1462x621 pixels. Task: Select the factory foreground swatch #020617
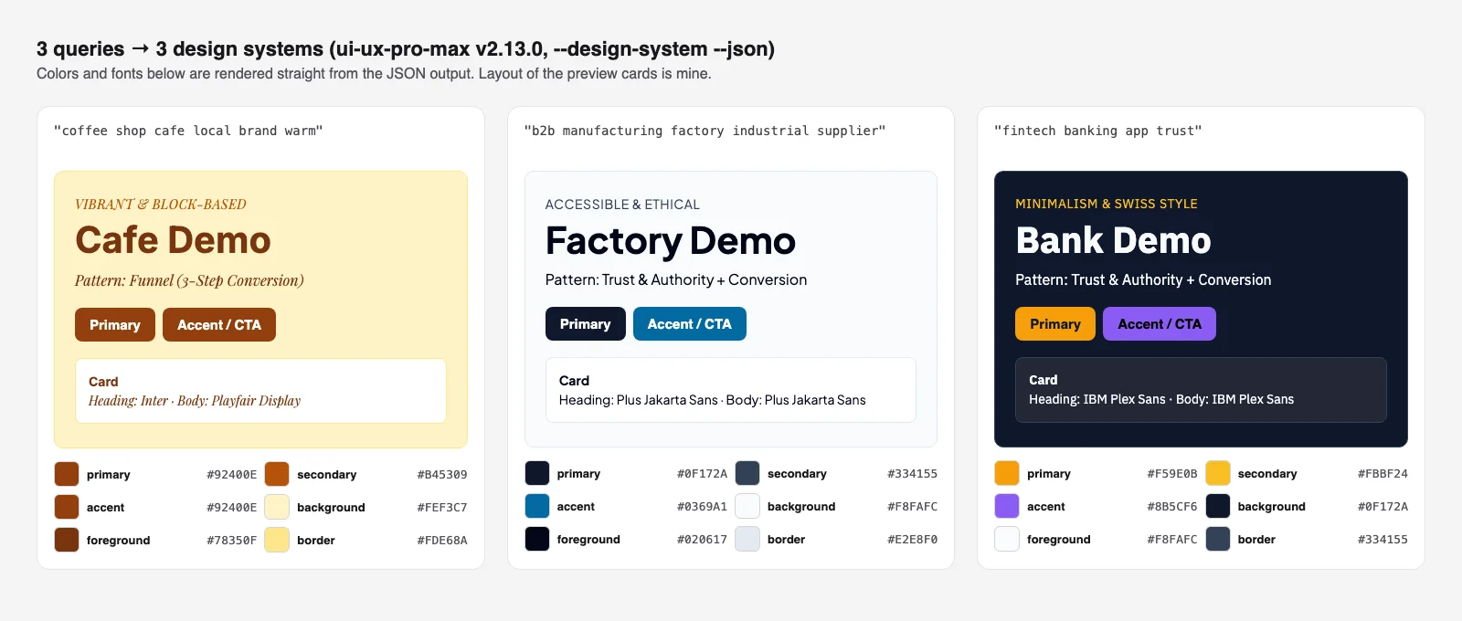coord(537,539)
